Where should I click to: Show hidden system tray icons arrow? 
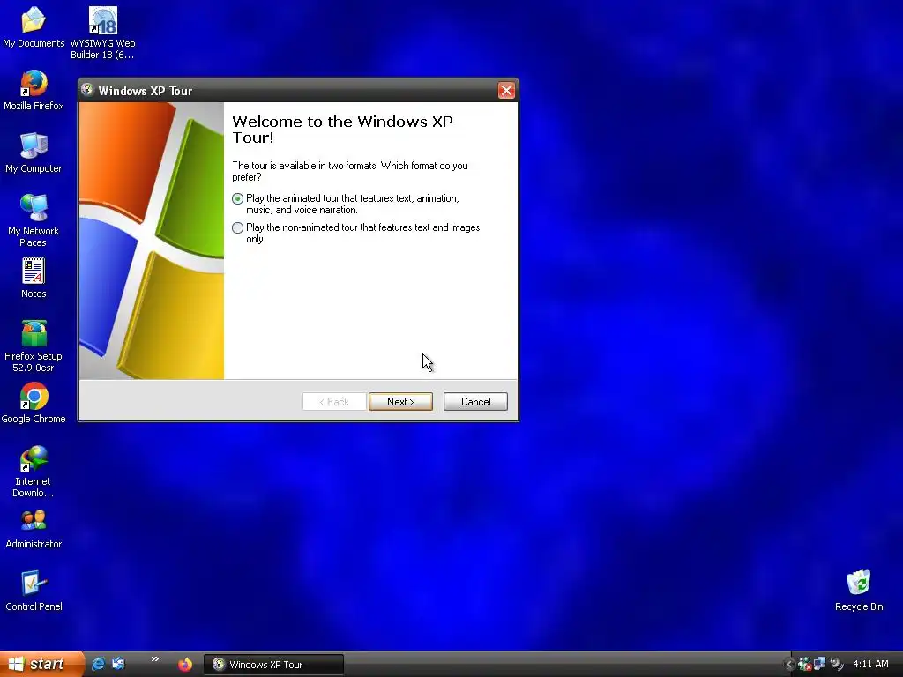[x=789, y=665]
